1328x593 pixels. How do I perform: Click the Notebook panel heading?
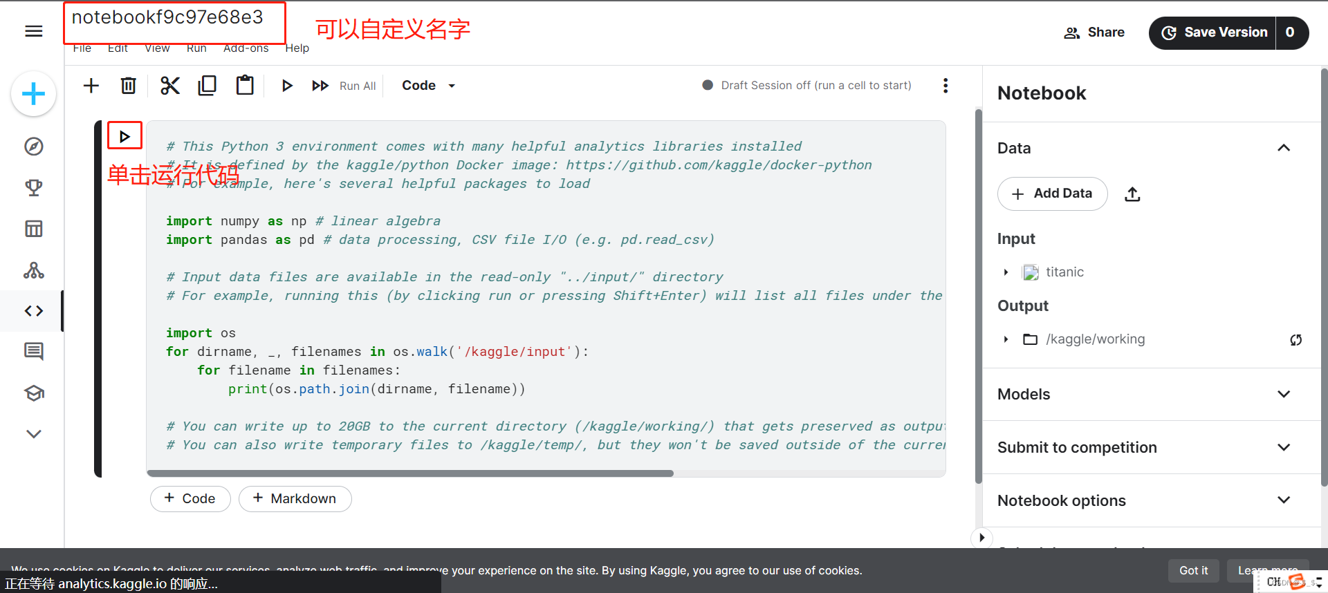coord(1042,93)
